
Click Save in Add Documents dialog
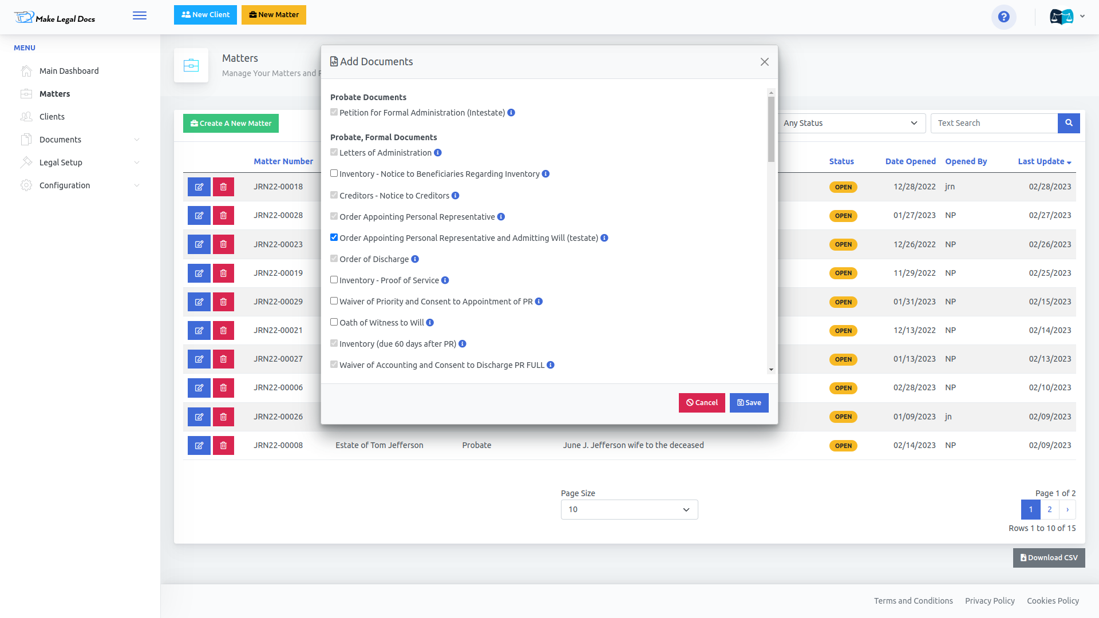coord(749,403)
